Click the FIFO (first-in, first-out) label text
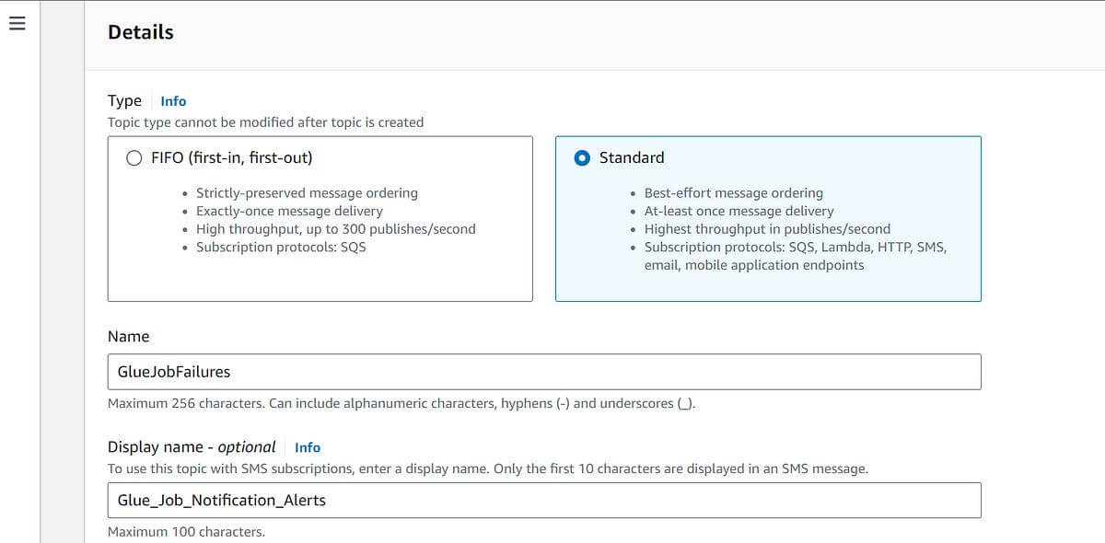Screen dimensions: 1105x543 [232, 157]
